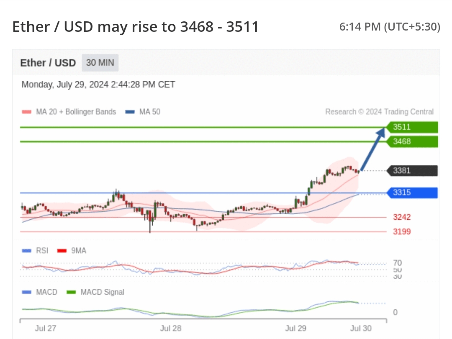
Task: Click the MACD Signal green legend marker
Action: point(72,292)
